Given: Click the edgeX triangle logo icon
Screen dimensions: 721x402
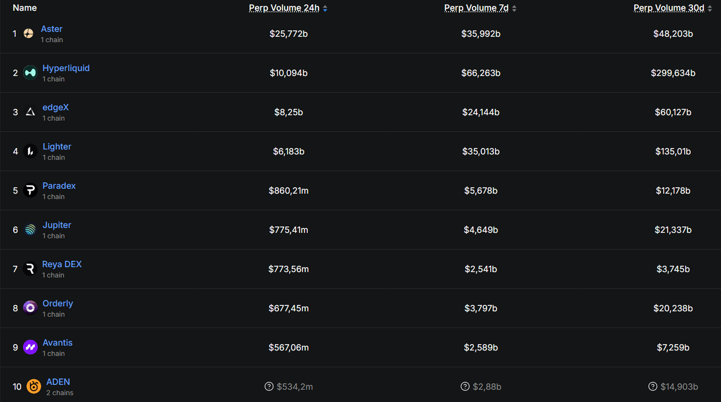Looking at the screenshot, I should (x=30, y=112).
